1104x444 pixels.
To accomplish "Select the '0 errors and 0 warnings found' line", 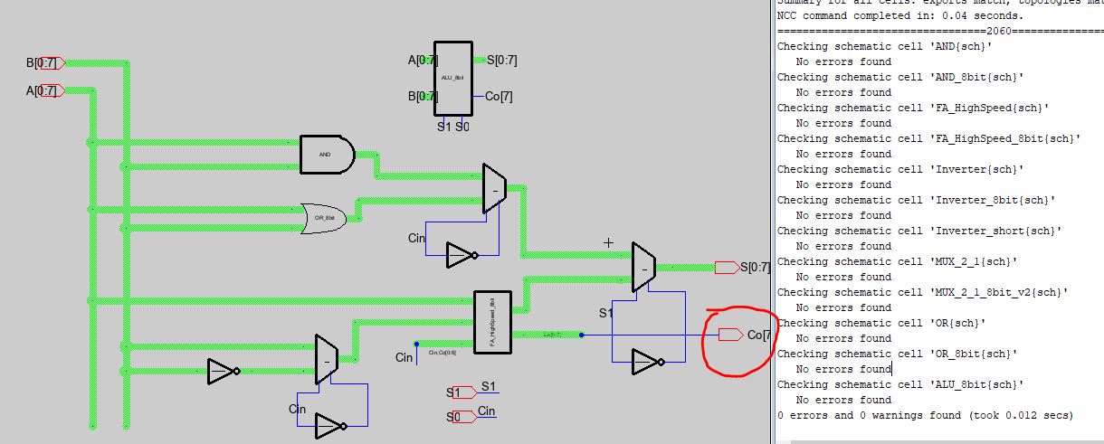I will 925,415.
